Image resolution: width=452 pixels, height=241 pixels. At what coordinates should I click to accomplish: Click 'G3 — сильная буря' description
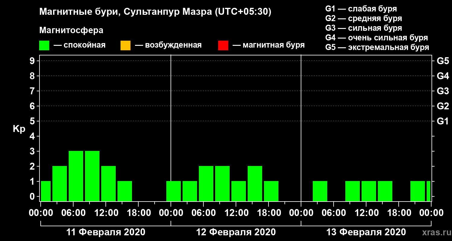pyautogui.click(x=364, y=28)
